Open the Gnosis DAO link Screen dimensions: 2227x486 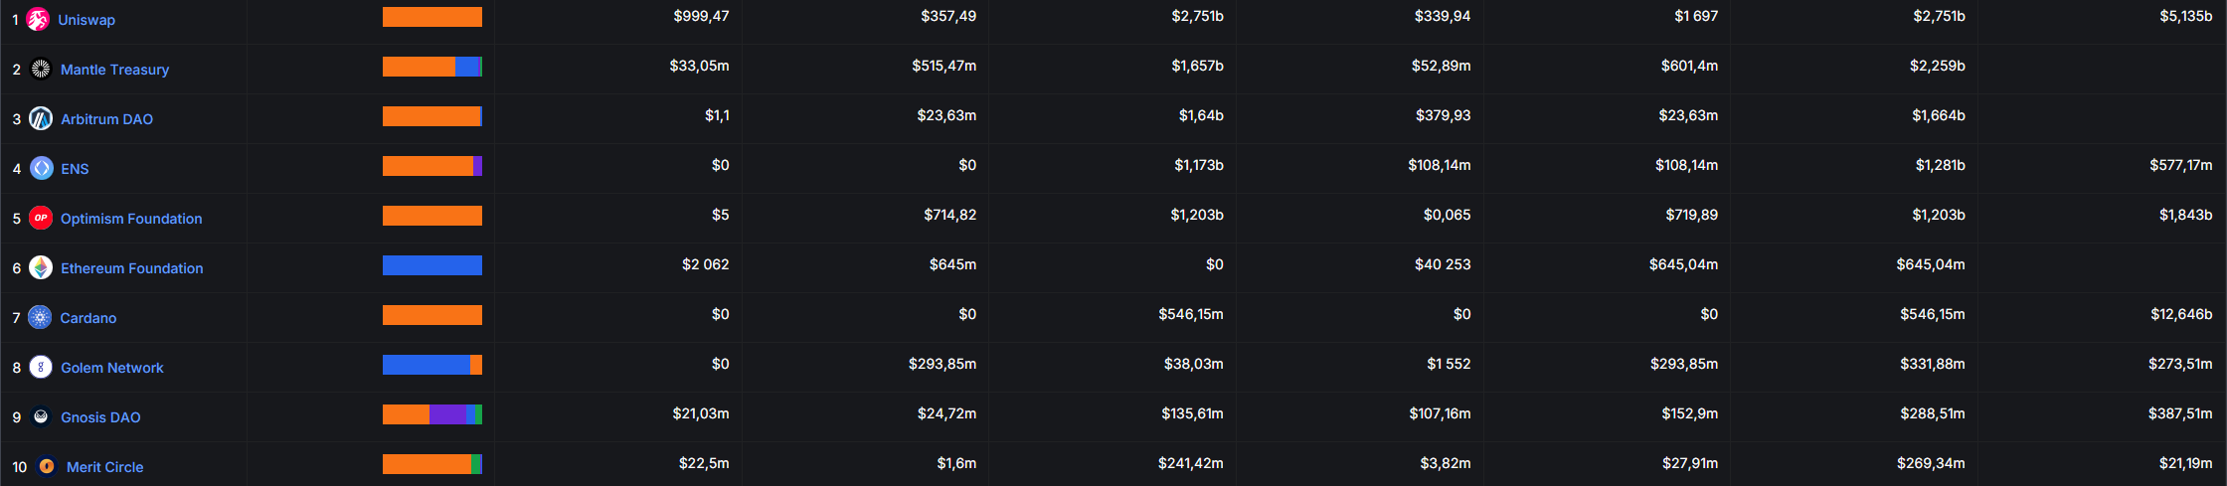click(x=100, y=417)
